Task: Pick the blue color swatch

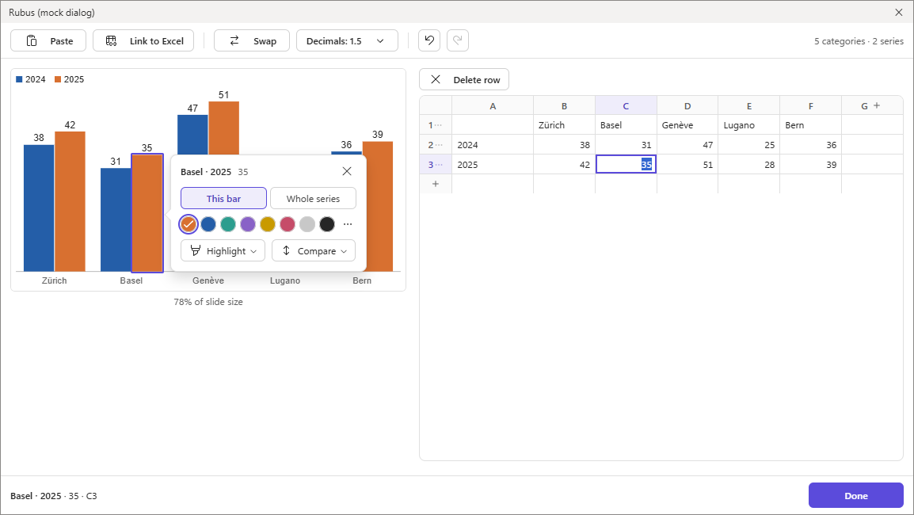Action: [208, 224]
